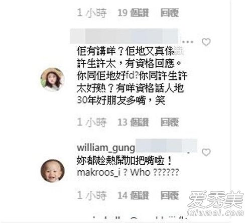Reply to the comment with 13 個讚
Viewport: 251px width, 223px height.
(170, 122)
